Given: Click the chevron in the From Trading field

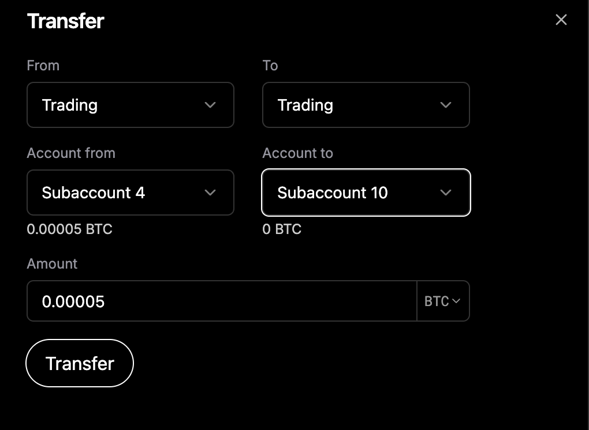Looking at the screenshot, I should coord(210,105).
